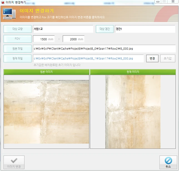Click the FOV label

tap(18, 39)
